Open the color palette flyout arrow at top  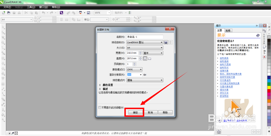click(269, 27)
